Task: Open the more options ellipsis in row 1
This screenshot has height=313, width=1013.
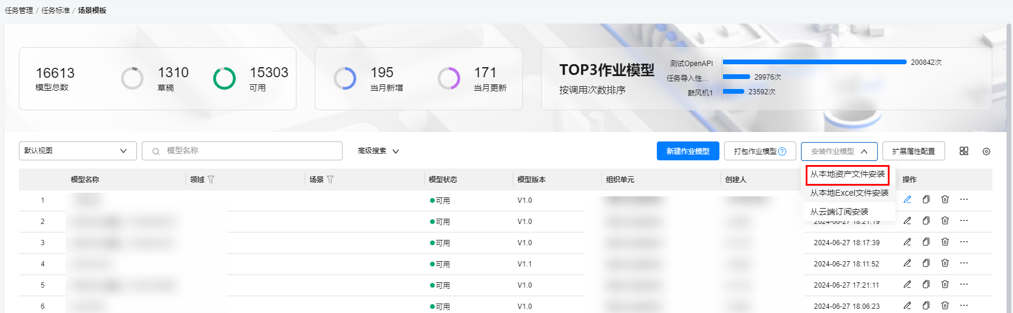Action: click(964, 199)
